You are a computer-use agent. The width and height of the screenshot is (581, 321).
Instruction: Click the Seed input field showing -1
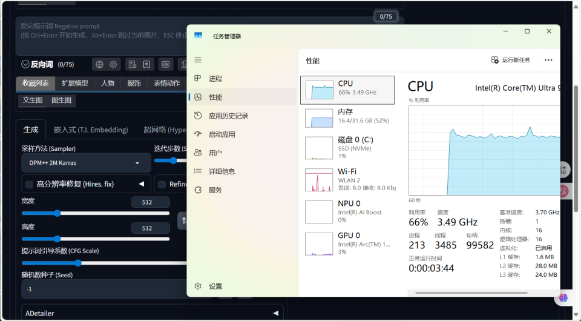tap(105, 289)
